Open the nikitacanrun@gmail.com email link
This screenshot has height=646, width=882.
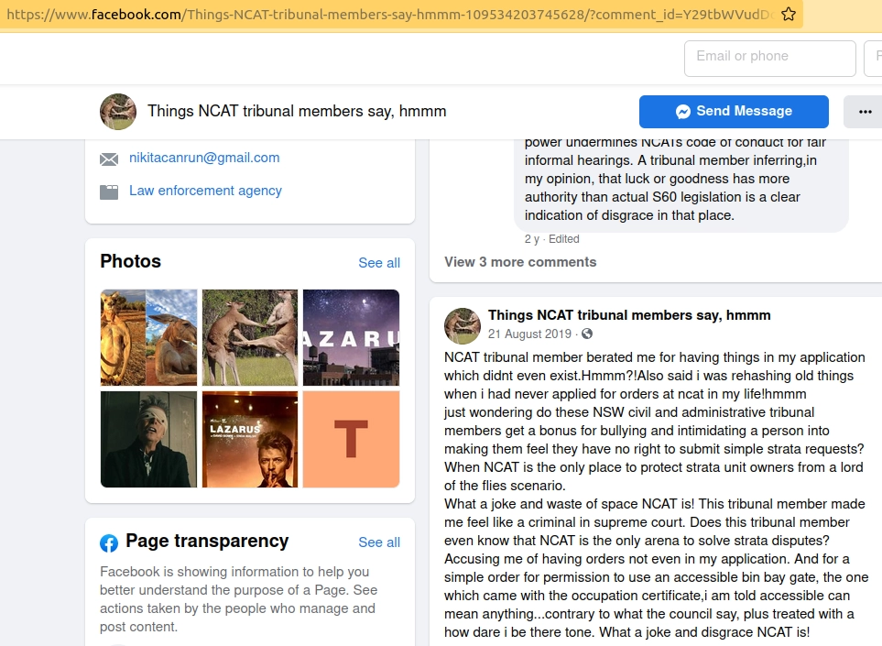click(204, 158)
